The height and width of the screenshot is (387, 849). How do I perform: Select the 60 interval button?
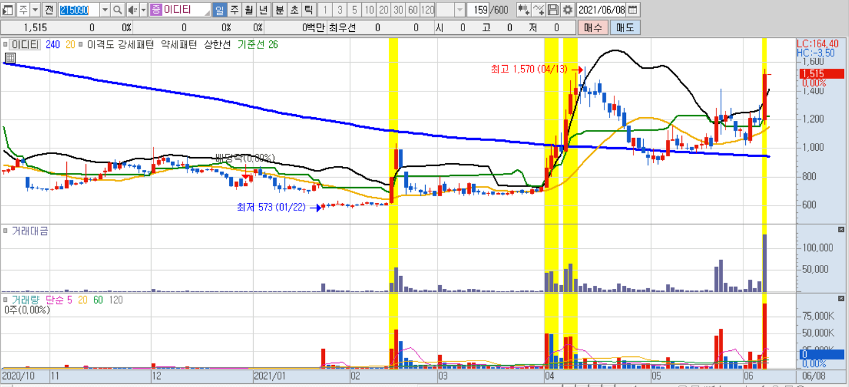[x=413, y=10]
